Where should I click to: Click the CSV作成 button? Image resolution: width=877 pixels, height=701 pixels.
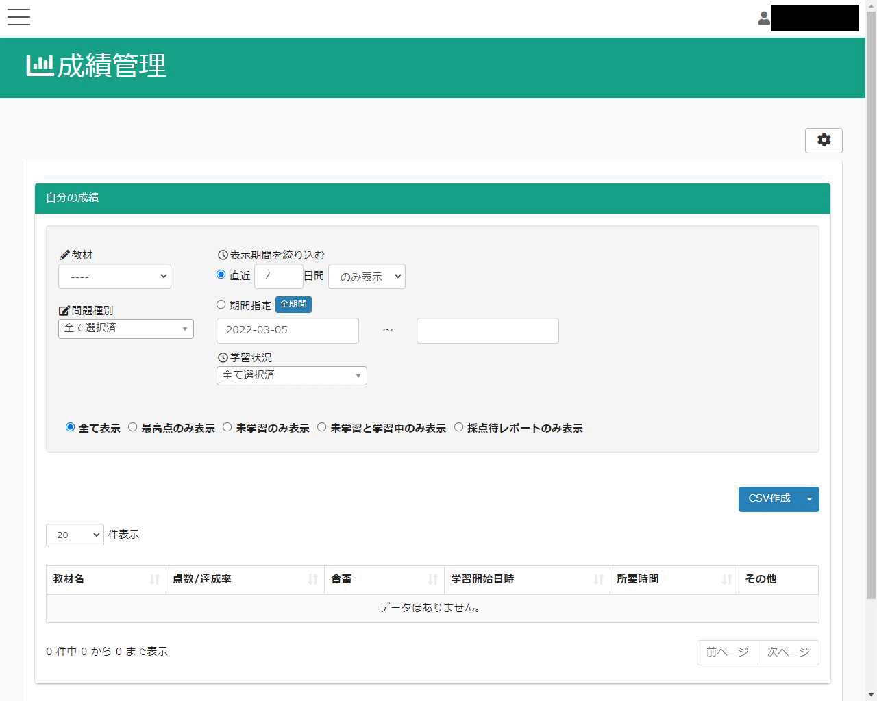click(769, 499)
